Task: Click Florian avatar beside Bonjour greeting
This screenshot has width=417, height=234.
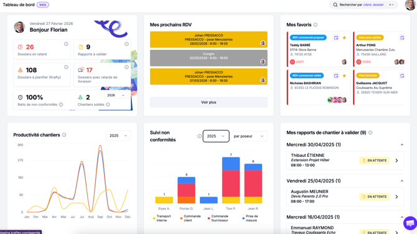Action: 19,27
